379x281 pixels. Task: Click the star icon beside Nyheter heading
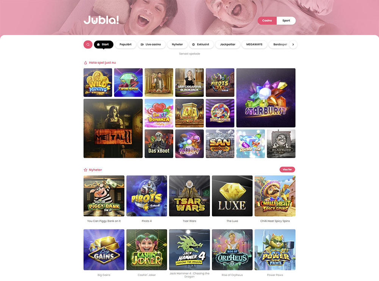coord(85,170)
